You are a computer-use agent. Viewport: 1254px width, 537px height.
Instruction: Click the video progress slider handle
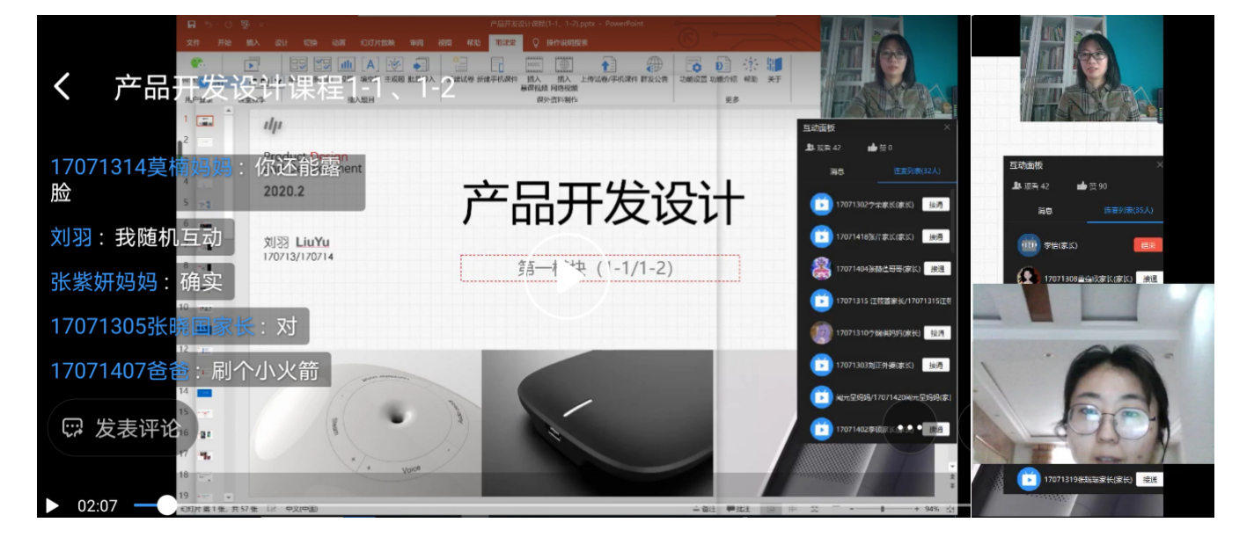pos(166,504)
